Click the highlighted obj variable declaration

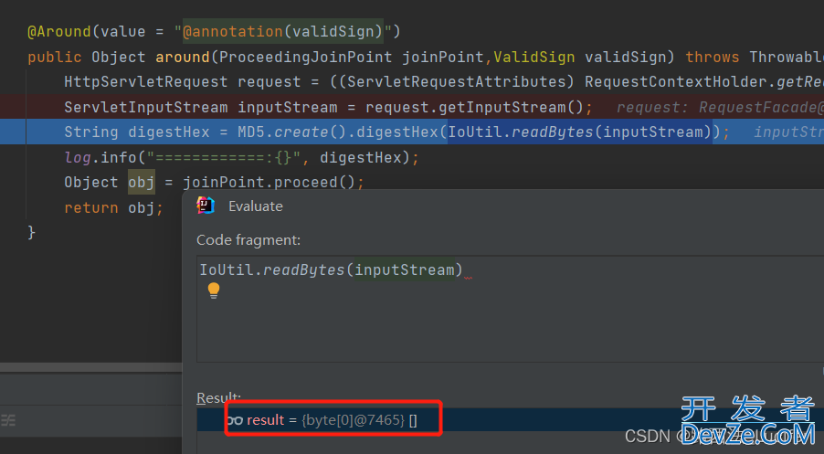141,182
